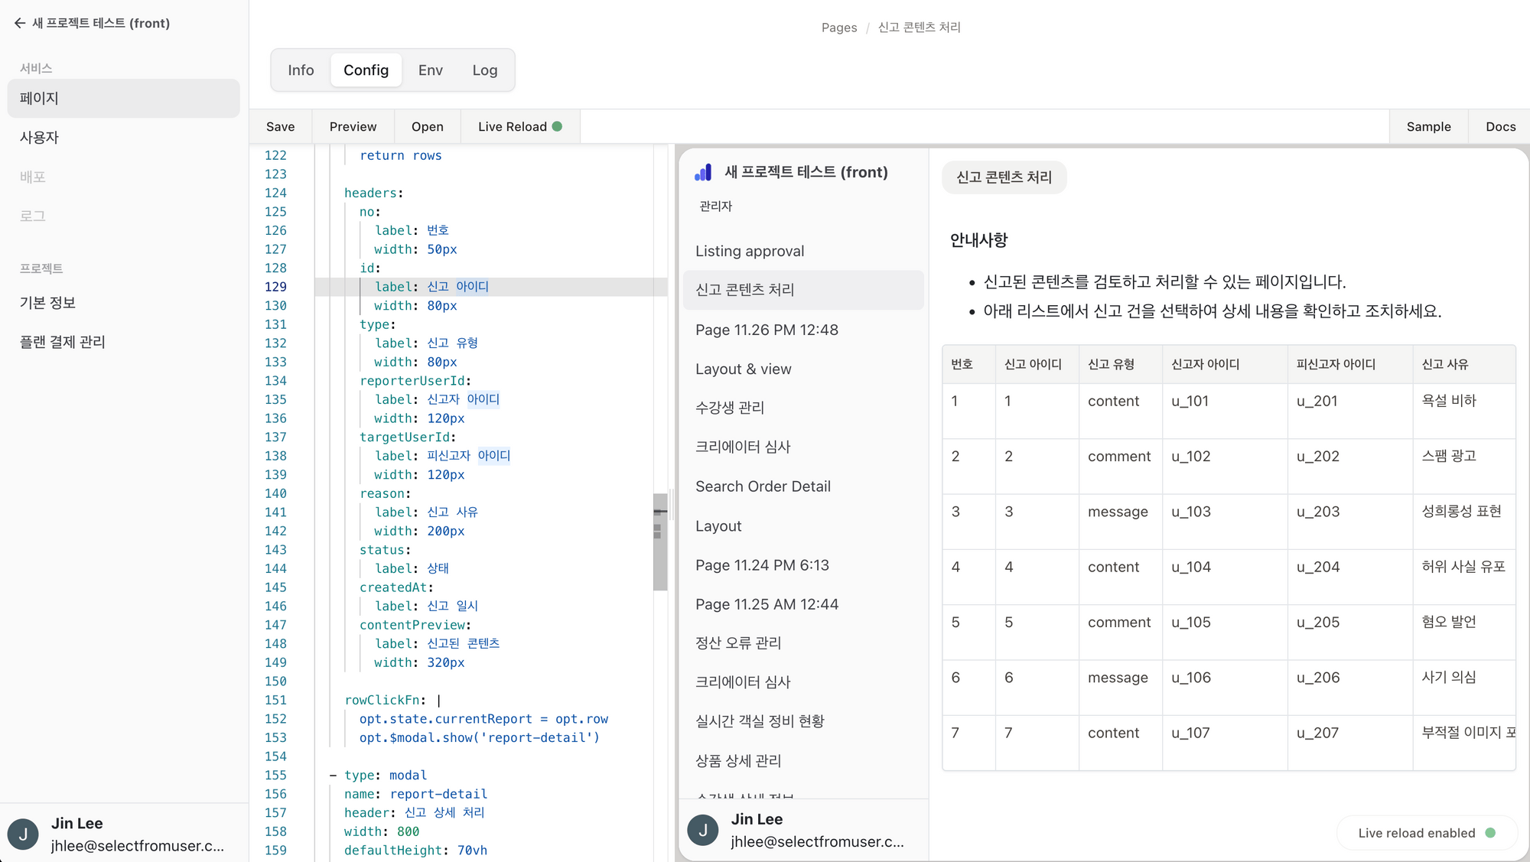Click the bar chart logo in preview
This screenshot has width=1530, height=862.
(x=703, y=173)
